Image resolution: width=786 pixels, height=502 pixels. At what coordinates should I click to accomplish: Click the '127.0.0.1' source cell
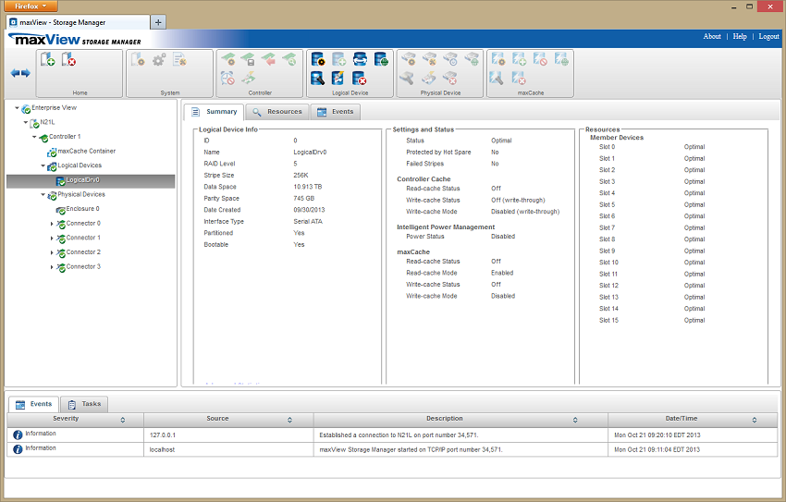coord(163,435)
